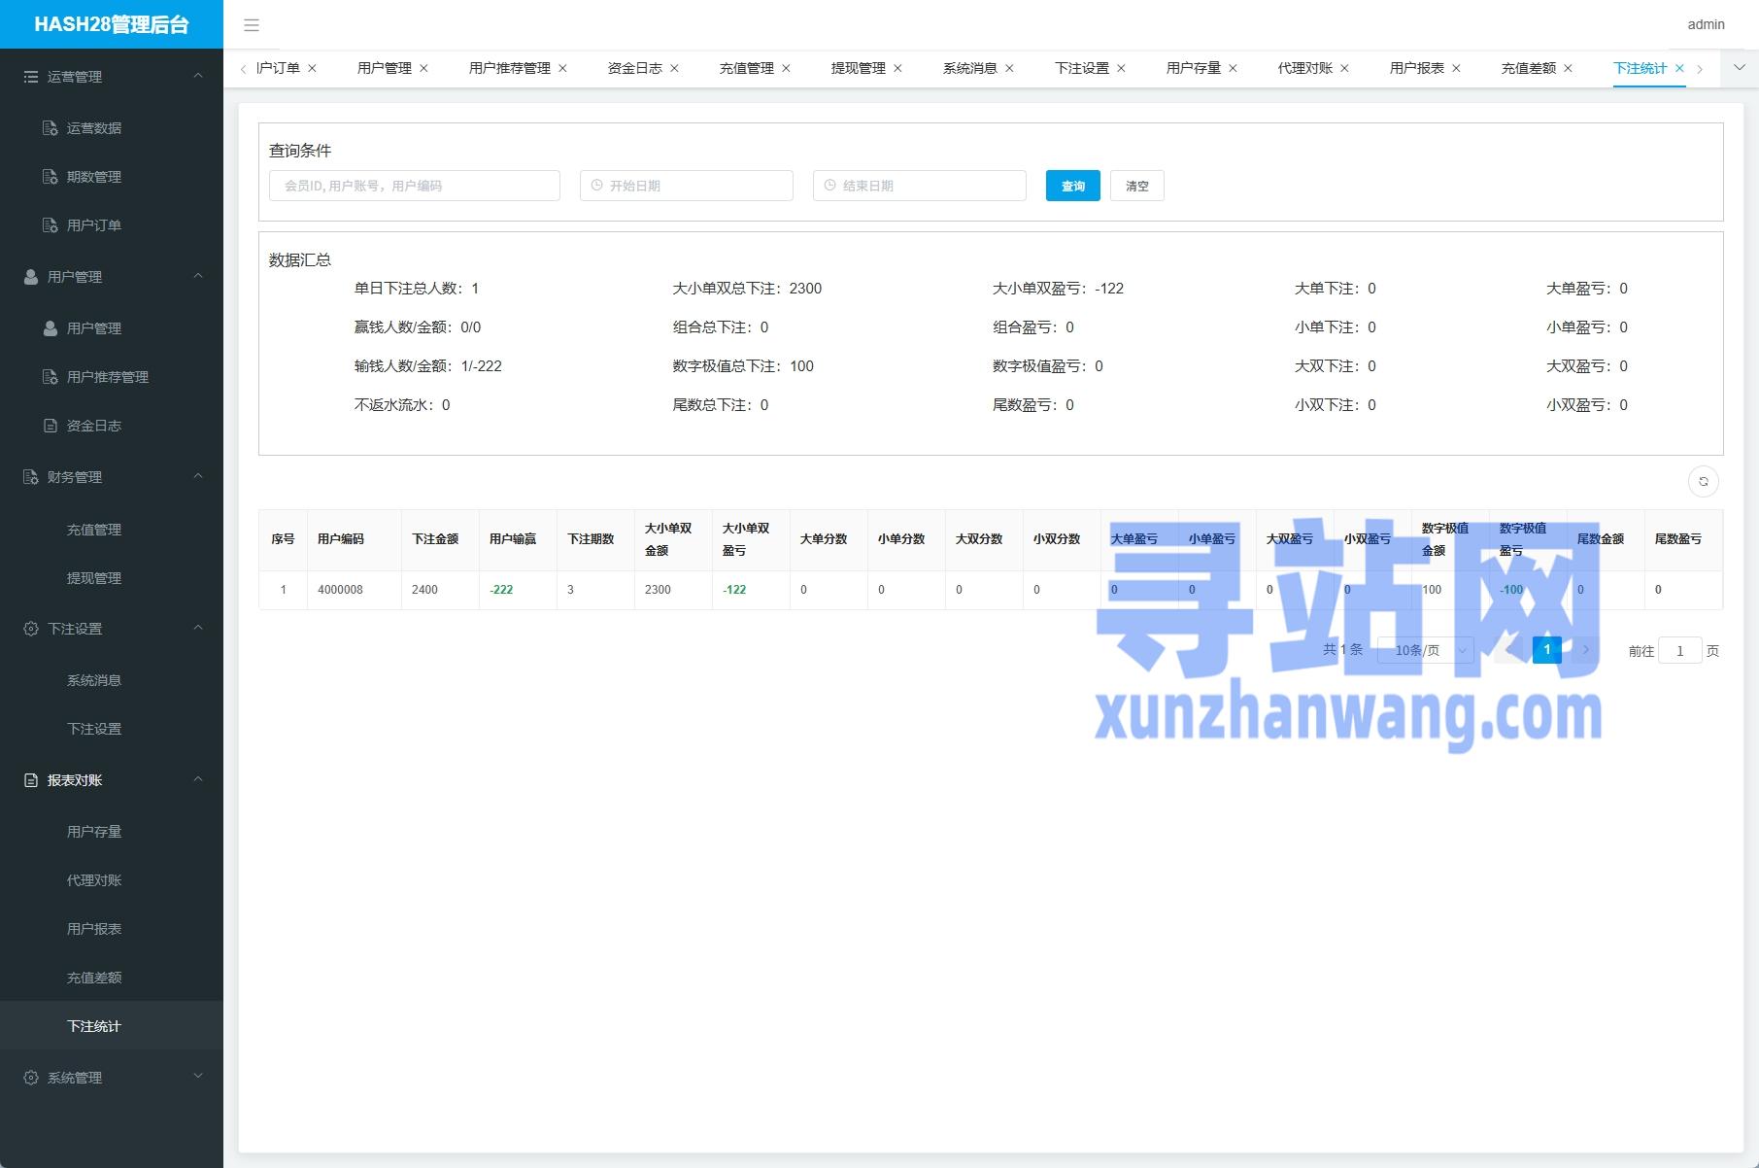Close the active 下注统计 tab

[x=1679, y=68]
